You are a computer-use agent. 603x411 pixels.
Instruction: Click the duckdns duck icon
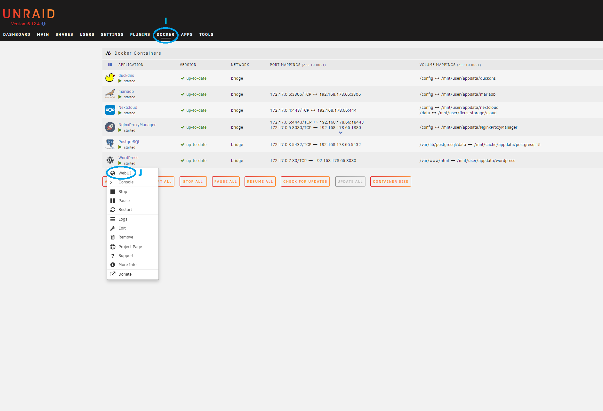(x=110, y=78)
